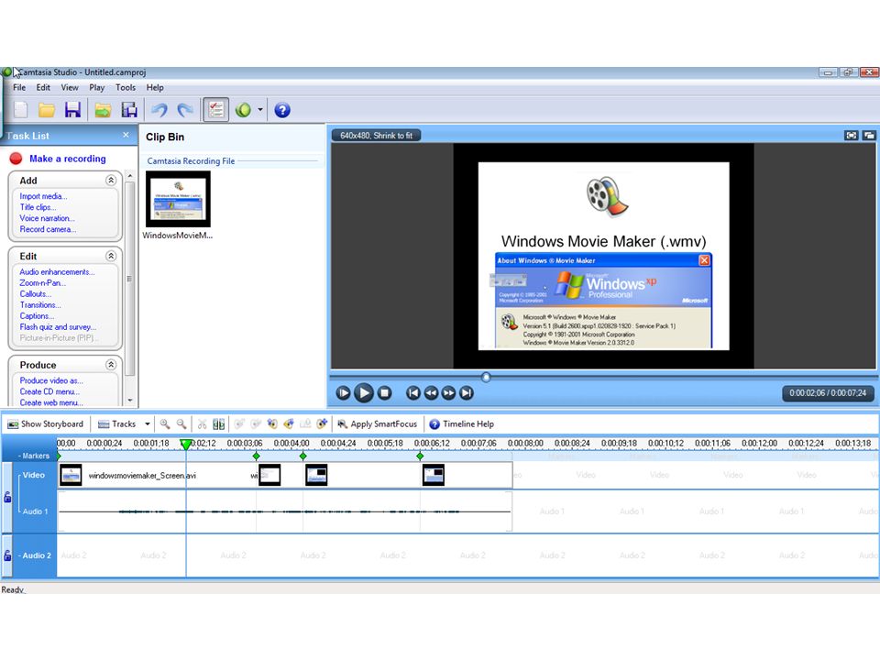Image resolution: width=880 pixels, height=660 pixels.
Task: Open the Callouts option
Action: click(36, 294)
